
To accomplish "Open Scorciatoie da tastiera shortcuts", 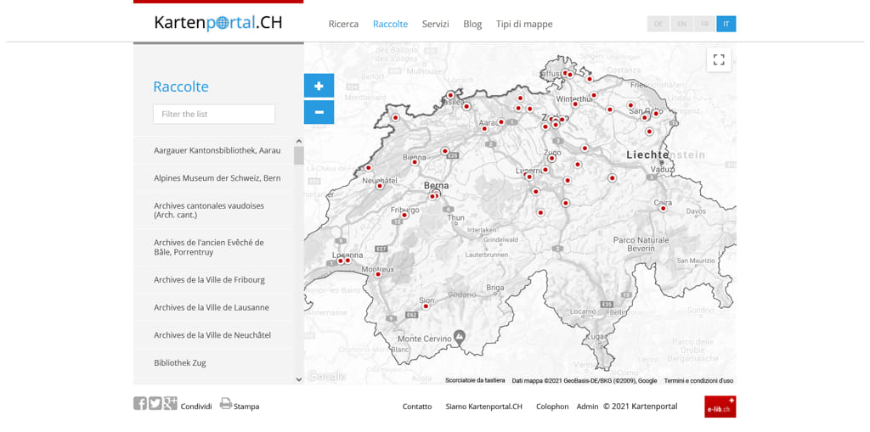I will coord(475,380).
